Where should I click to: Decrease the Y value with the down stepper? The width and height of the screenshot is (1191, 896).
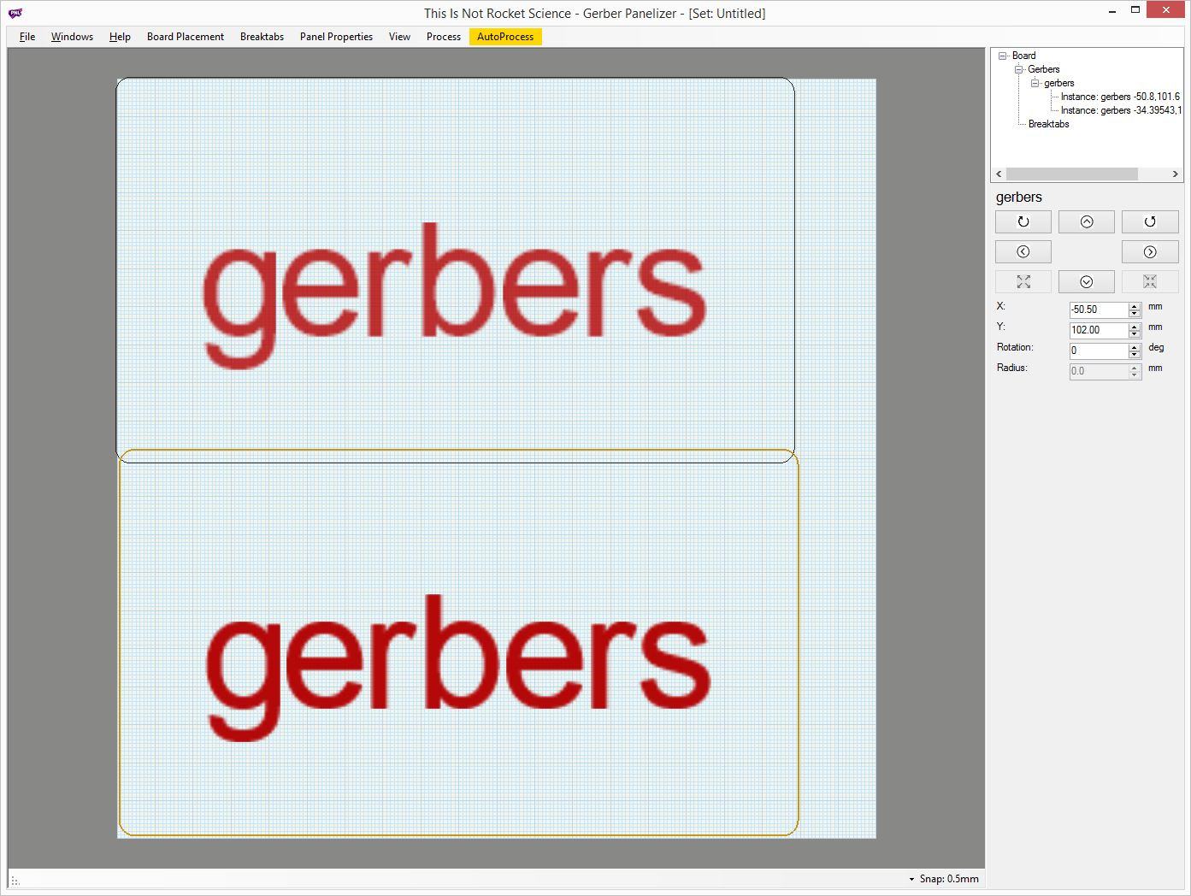1135,334
